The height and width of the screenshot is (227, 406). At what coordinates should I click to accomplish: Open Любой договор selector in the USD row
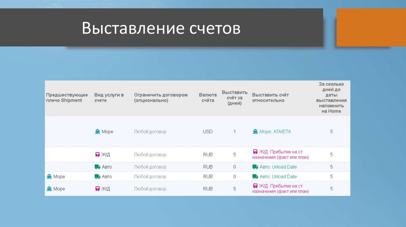[150, 132]
